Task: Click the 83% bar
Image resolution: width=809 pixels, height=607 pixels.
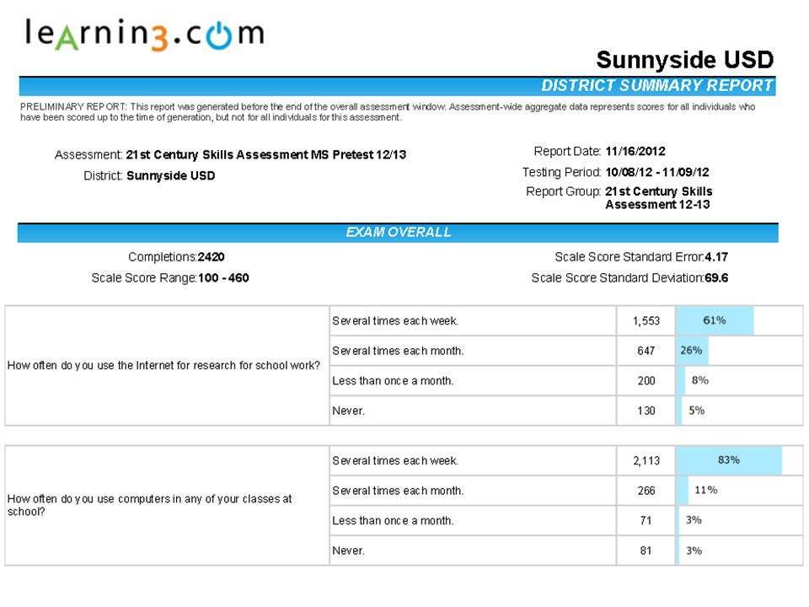Action: pos(729,460)
